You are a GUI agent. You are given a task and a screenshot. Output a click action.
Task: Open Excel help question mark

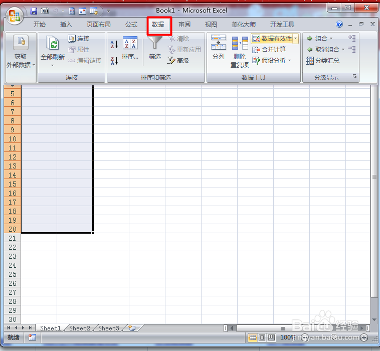click(339, 24)
